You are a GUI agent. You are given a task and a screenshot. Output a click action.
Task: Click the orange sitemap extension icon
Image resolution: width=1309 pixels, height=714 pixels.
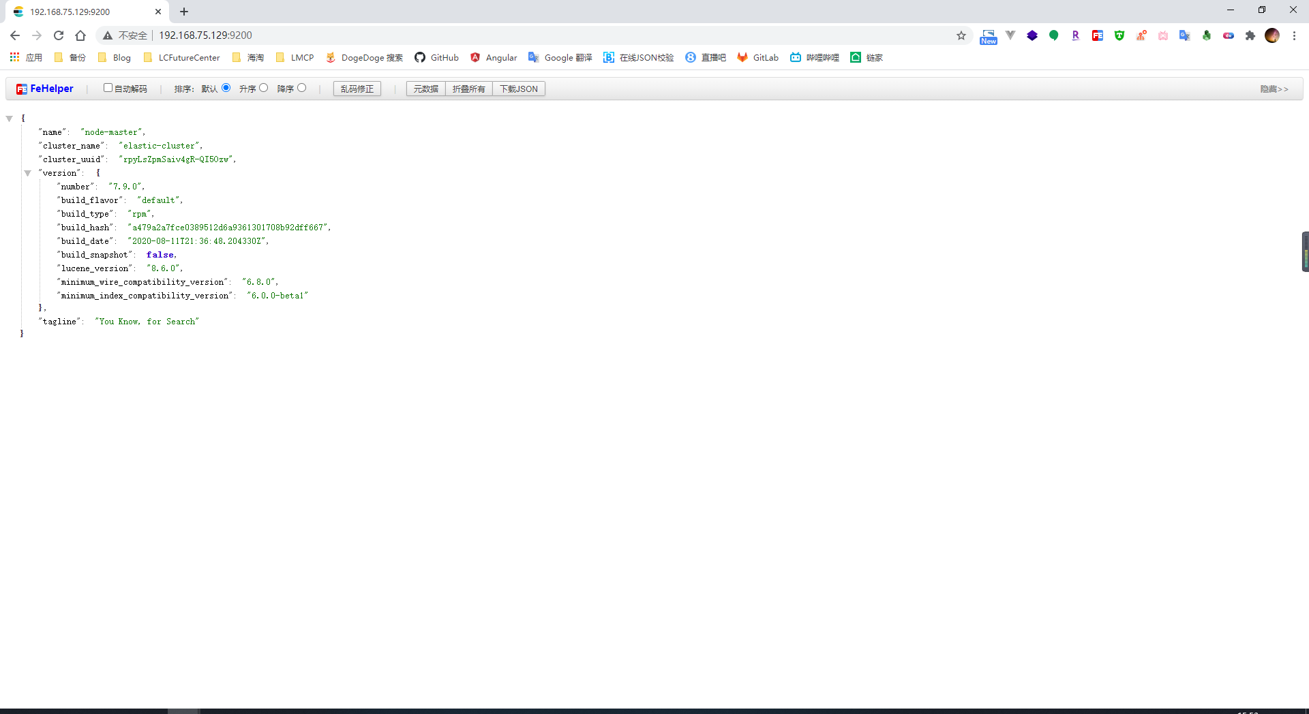pyautogui.click(x=1141, y=35)
